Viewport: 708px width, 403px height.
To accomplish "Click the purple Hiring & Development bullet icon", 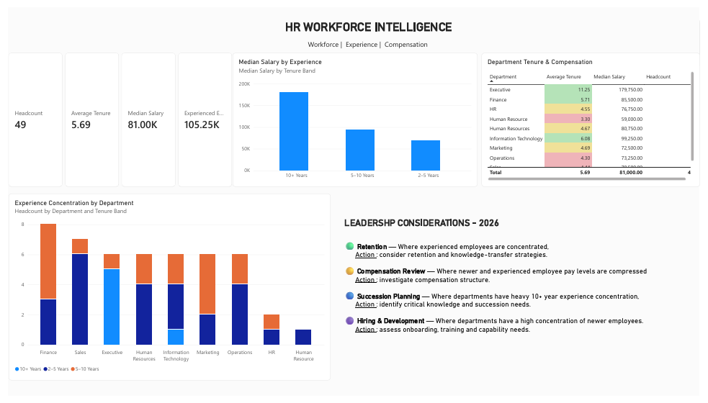I will point(349,321).
